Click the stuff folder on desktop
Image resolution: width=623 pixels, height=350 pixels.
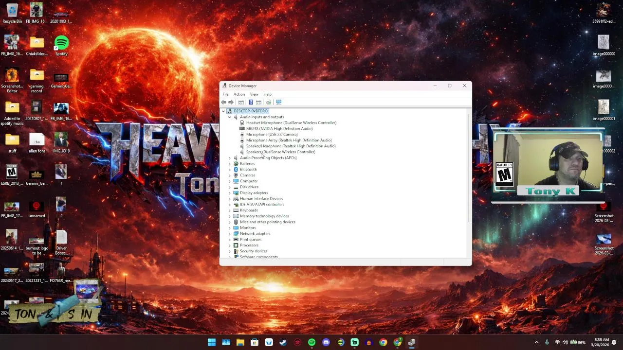coord(12,143)
